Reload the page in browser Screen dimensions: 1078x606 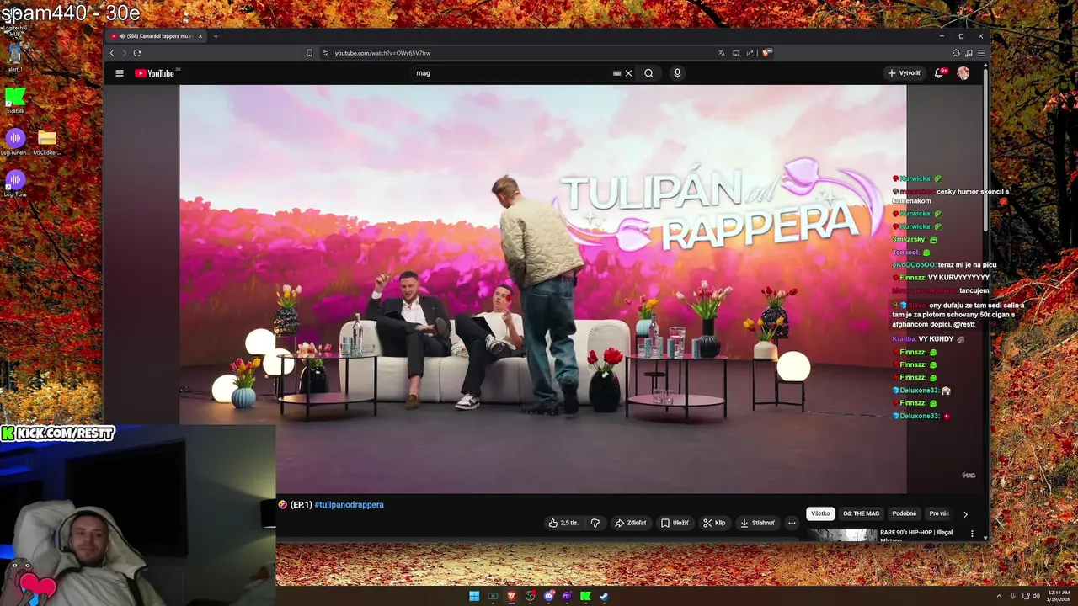137,53
